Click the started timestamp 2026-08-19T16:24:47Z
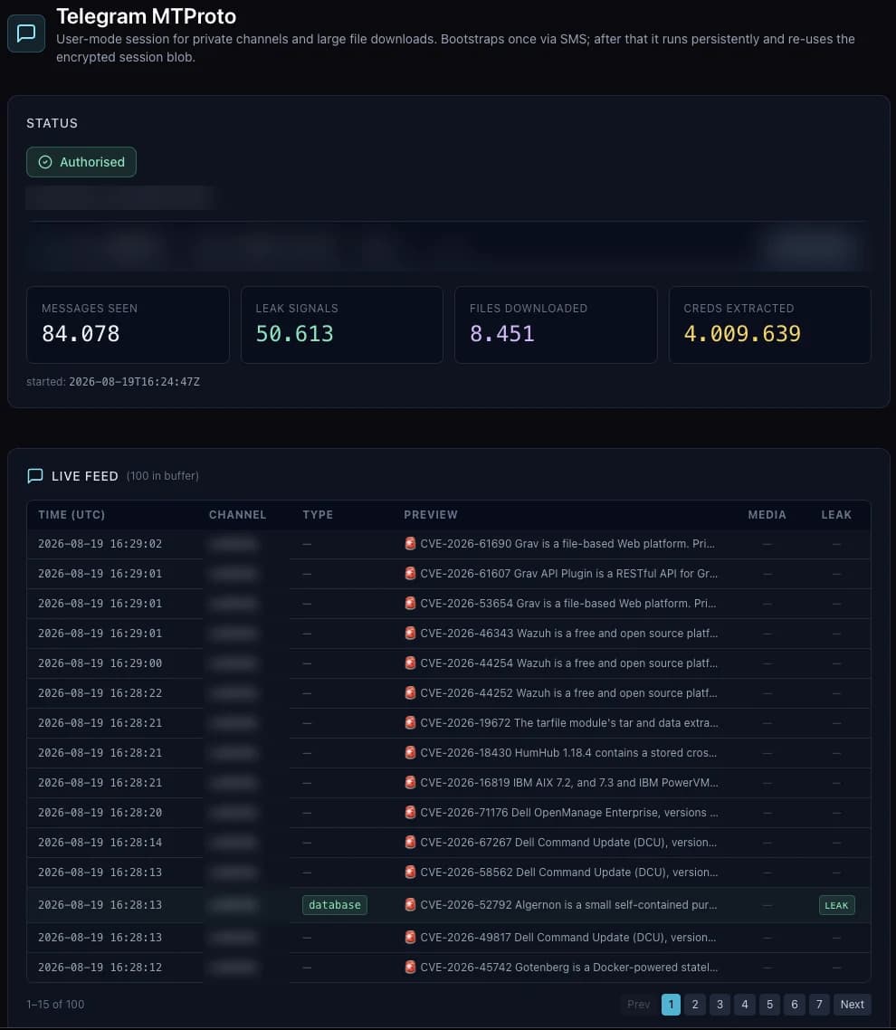Viewport: 896px width, 1030px height. pos(134,382)
